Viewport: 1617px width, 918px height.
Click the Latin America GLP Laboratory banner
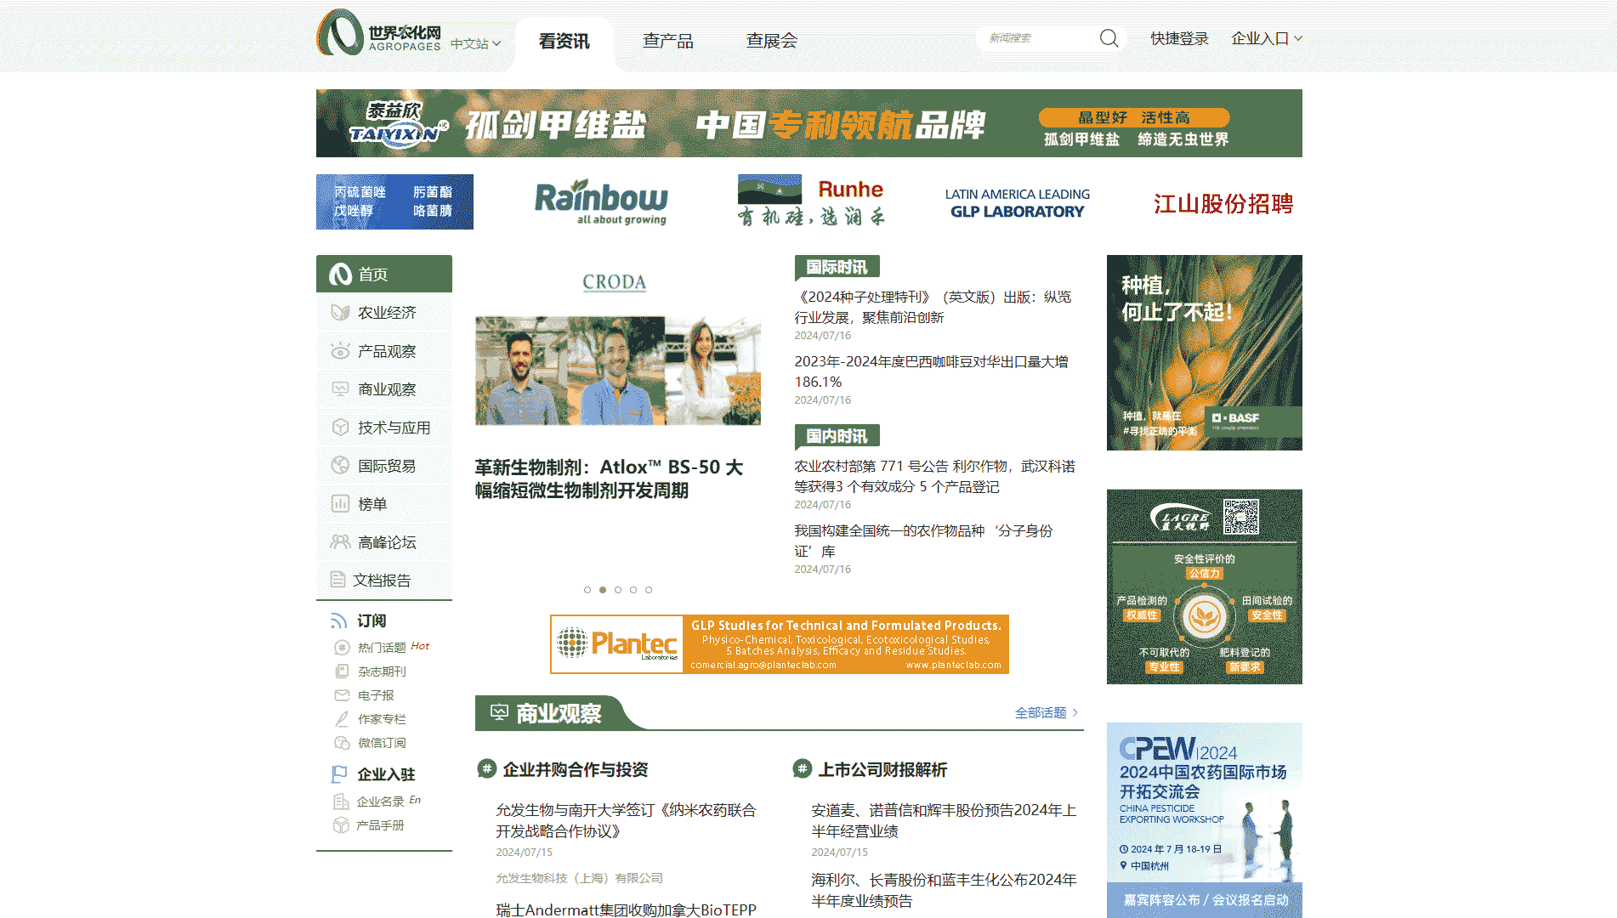coord(1018,203)
